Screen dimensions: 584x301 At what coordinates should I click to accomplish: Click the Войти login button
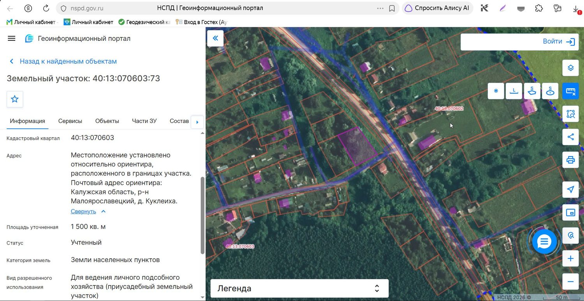559,42
